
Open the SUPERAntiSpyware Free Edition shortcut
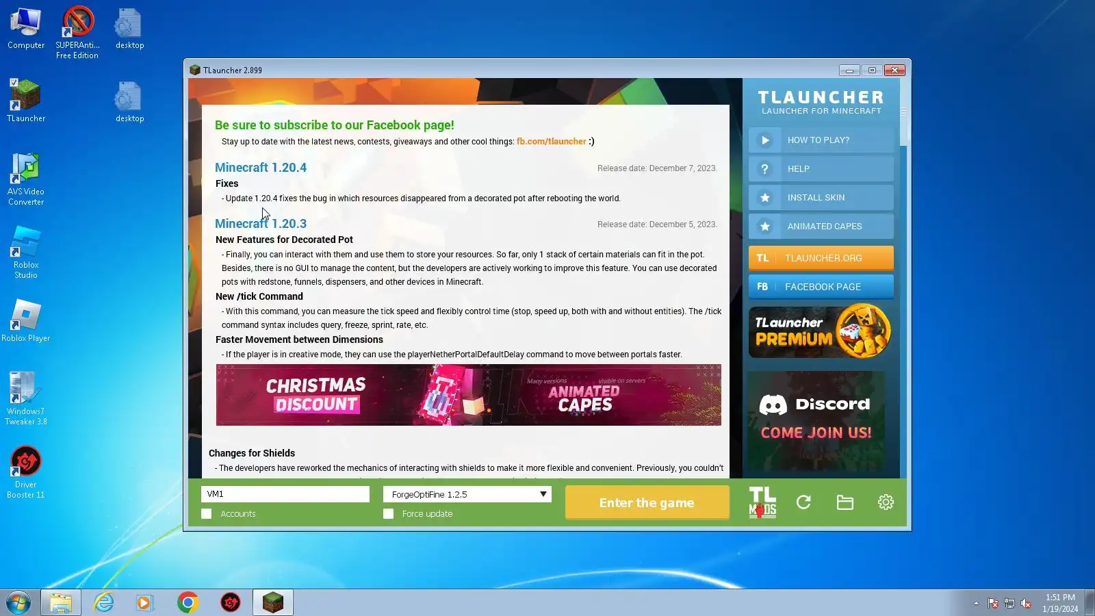click(x=77, y=32)
